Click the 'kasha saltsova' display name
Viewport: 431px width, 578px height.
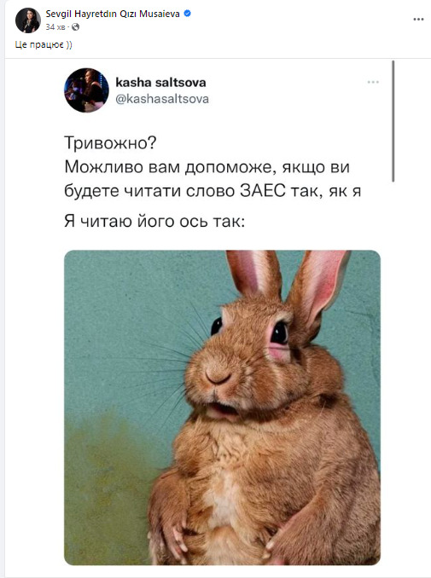click(x=161, y=82)
